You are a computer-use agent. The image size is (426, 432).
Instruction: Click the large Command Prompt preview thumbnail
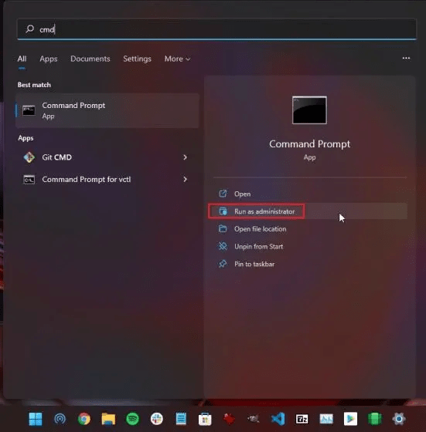click(309, 110)
